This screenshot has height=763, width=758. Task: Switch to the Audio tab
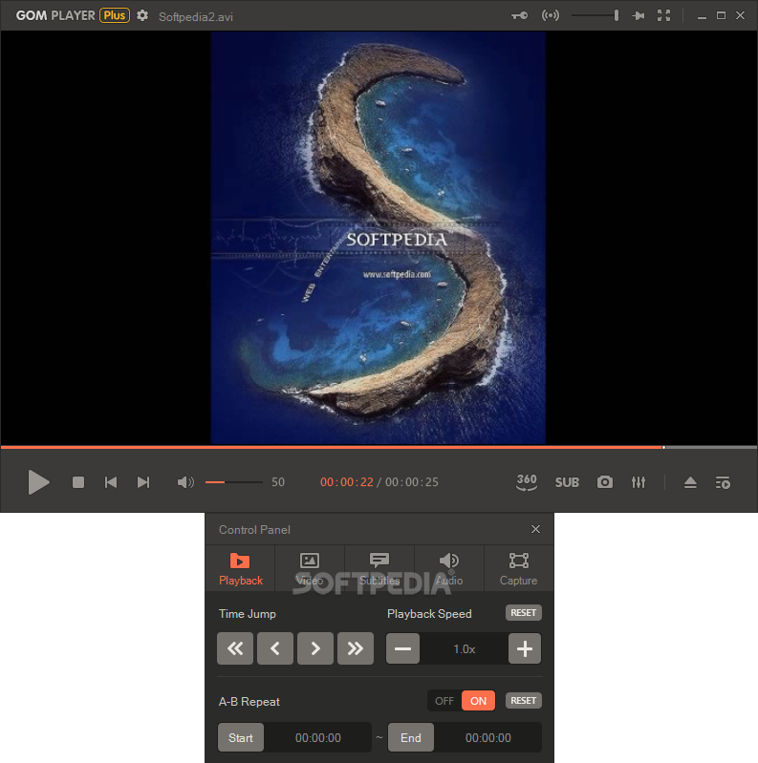tap(448, 568)
